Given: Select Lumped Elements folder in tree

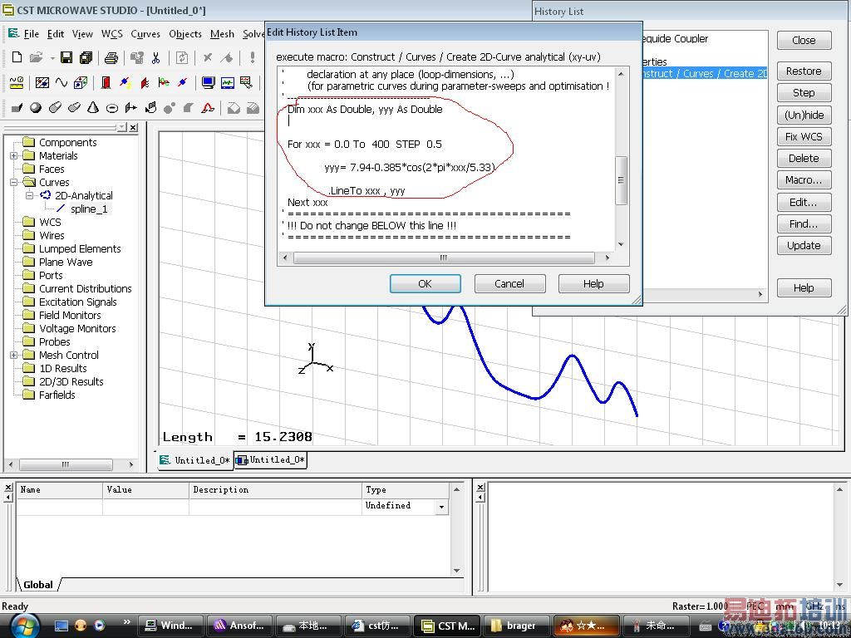Looking at the screenshot, I should 80,249.
